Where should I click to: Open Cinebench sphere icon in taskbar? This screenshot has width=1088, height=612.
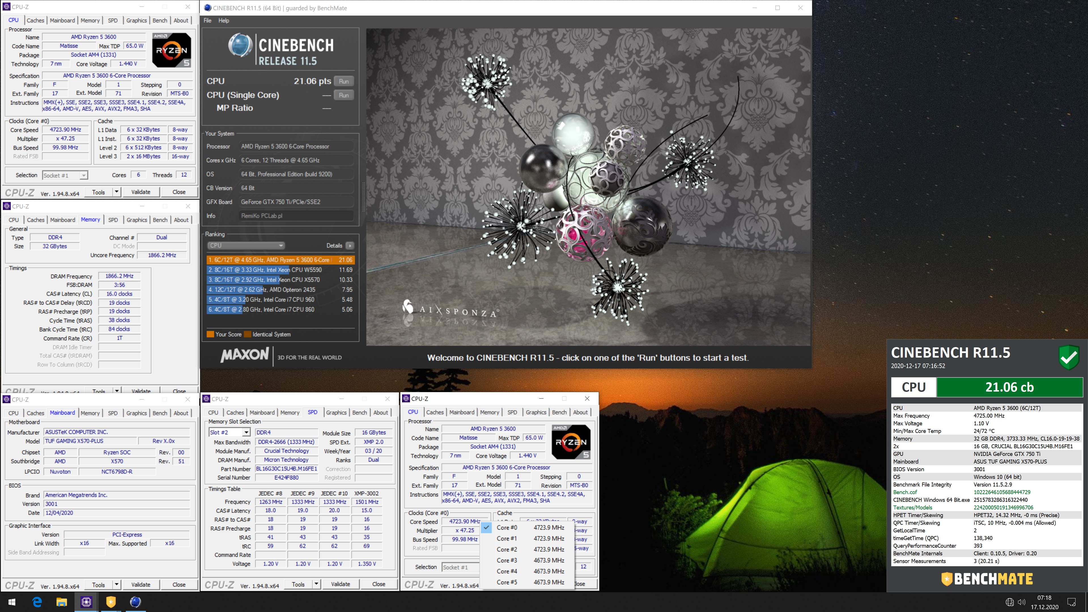tap(135, 602)
